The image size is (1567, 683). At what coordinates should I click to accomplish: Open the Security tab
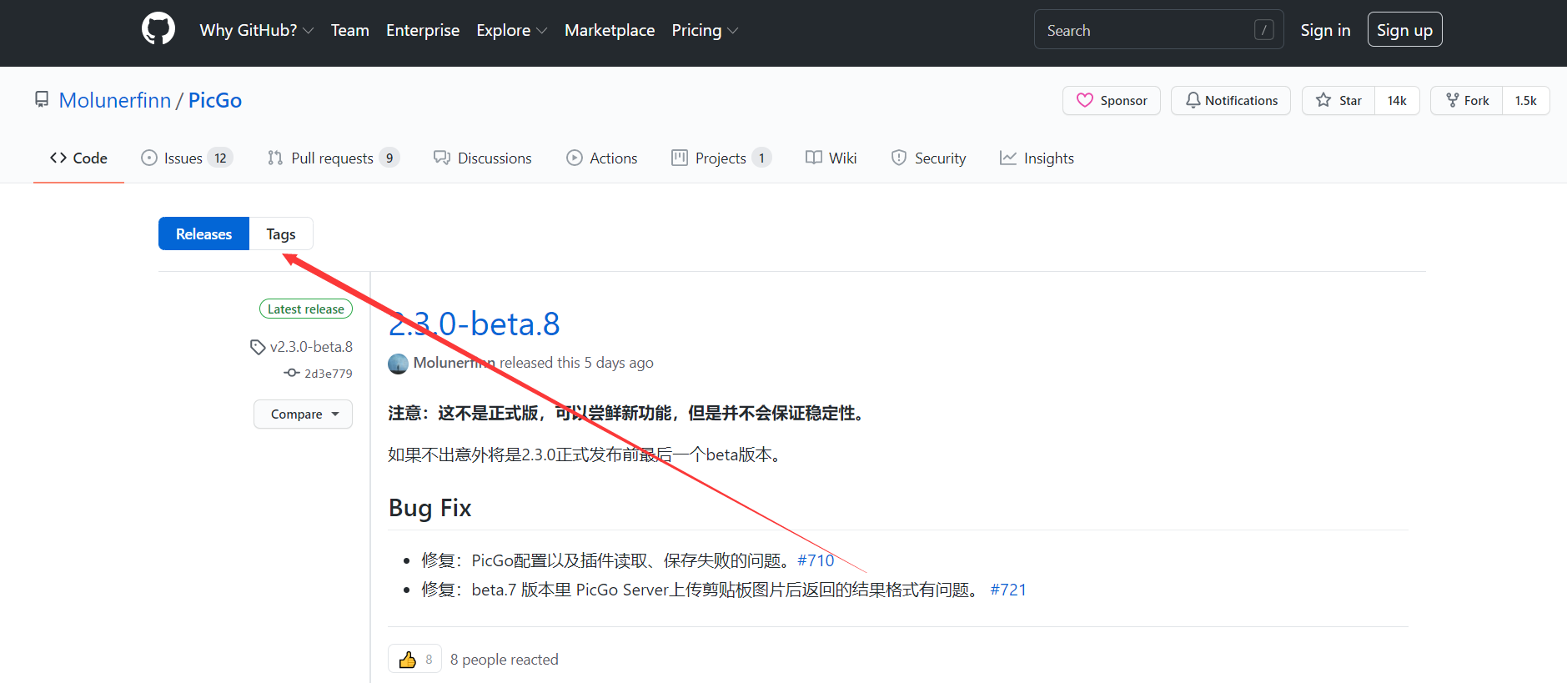point(928,158)
